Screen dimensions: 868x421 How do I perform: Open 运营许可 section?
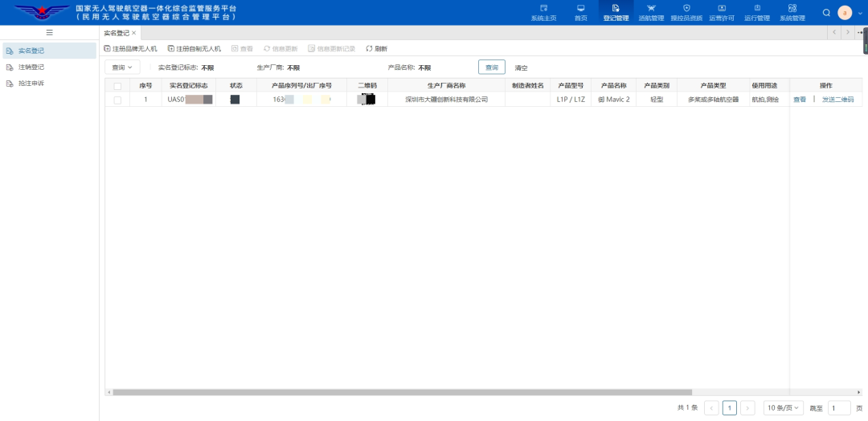point(722,13)
